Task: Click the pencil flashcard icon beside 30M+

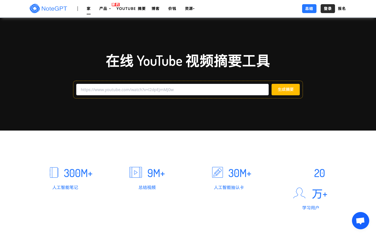Action: 218,172
